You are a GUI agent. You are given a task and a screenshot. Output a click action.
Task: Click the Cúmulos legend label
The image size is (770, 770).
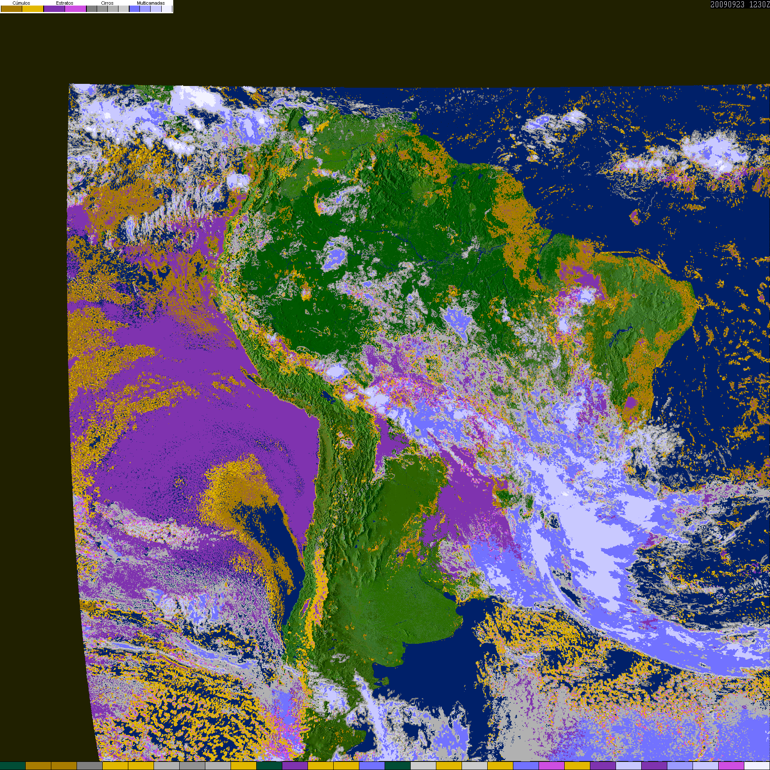click(x=21, y=3)
